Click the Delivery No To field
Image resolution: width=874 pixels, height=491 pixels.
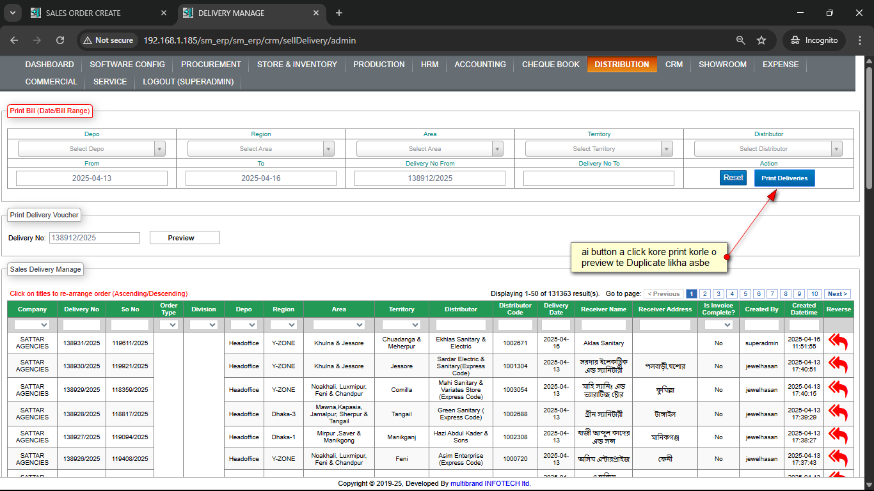[x=598, y=178]
